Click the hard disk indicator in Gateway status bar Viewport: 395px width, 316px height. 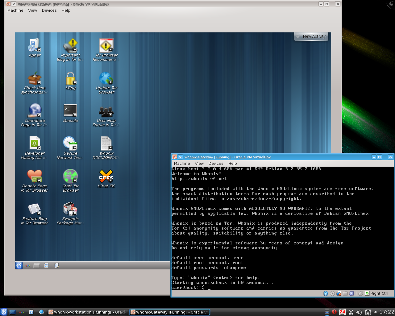[326, 293]
